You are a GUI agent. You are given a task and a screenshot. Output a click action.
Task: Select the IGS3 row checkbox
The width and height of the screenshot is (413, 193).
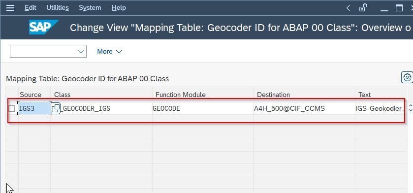[x=12, y=108]
